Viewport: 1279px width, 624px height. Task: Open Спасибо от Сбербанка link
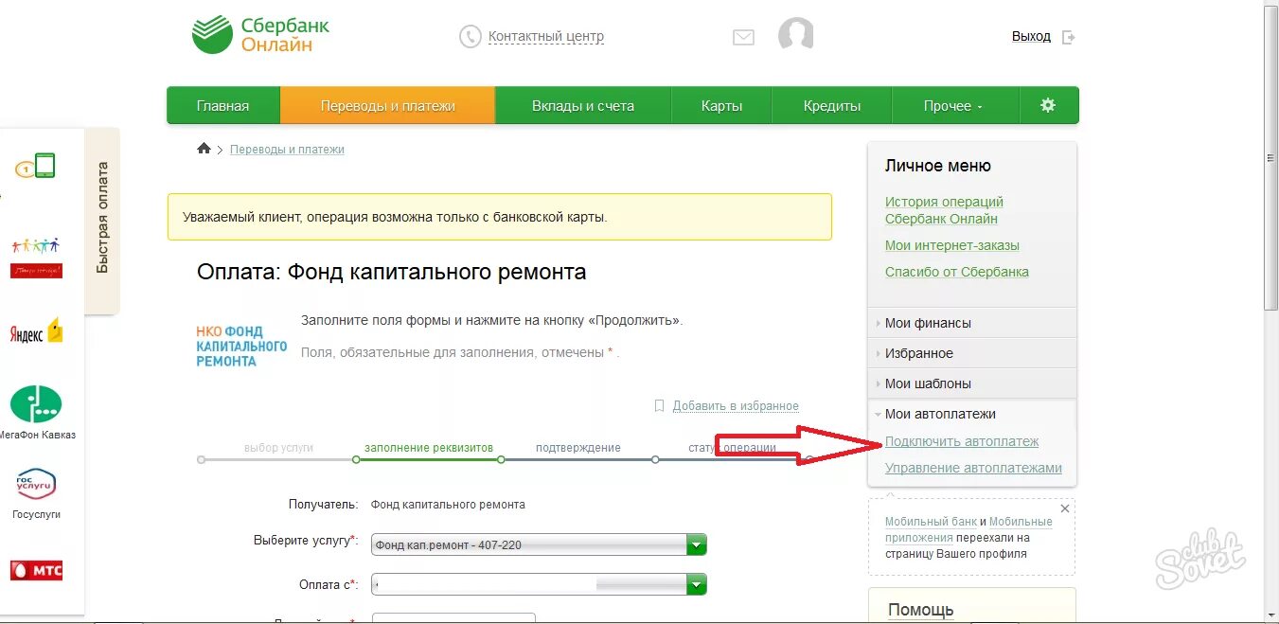point(957,272)
